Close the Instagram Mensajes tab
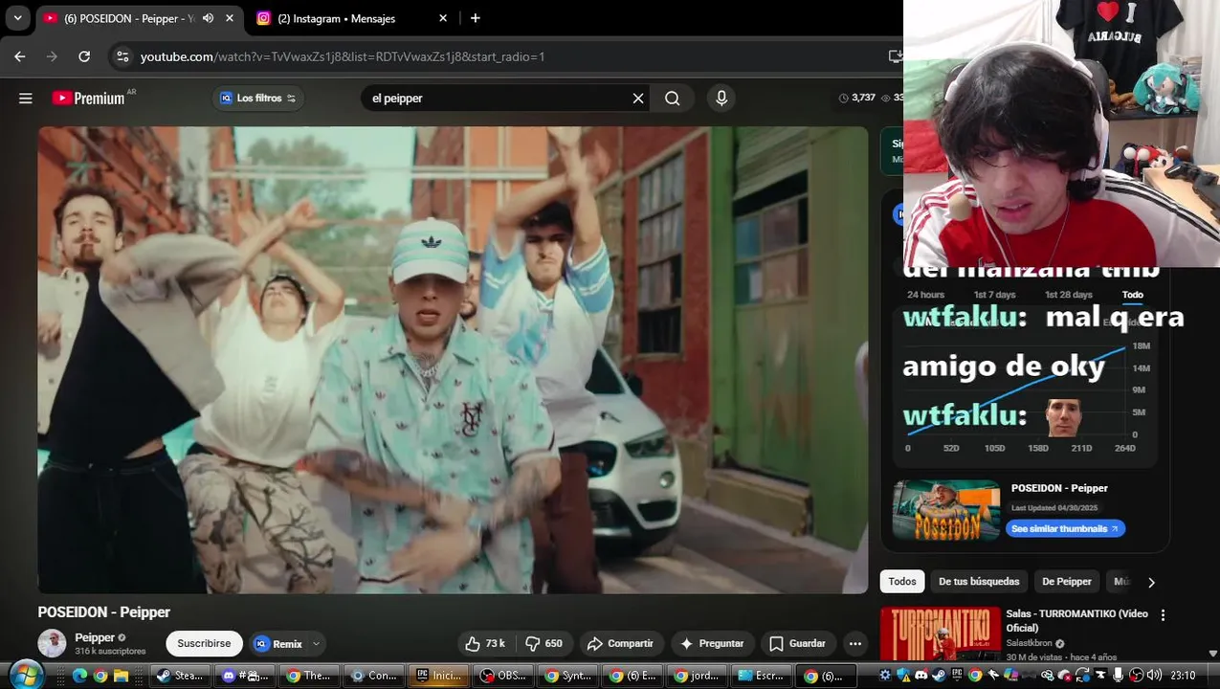Image resolution: width=1220 pixels, height=689 pixels. click(443, 18)
